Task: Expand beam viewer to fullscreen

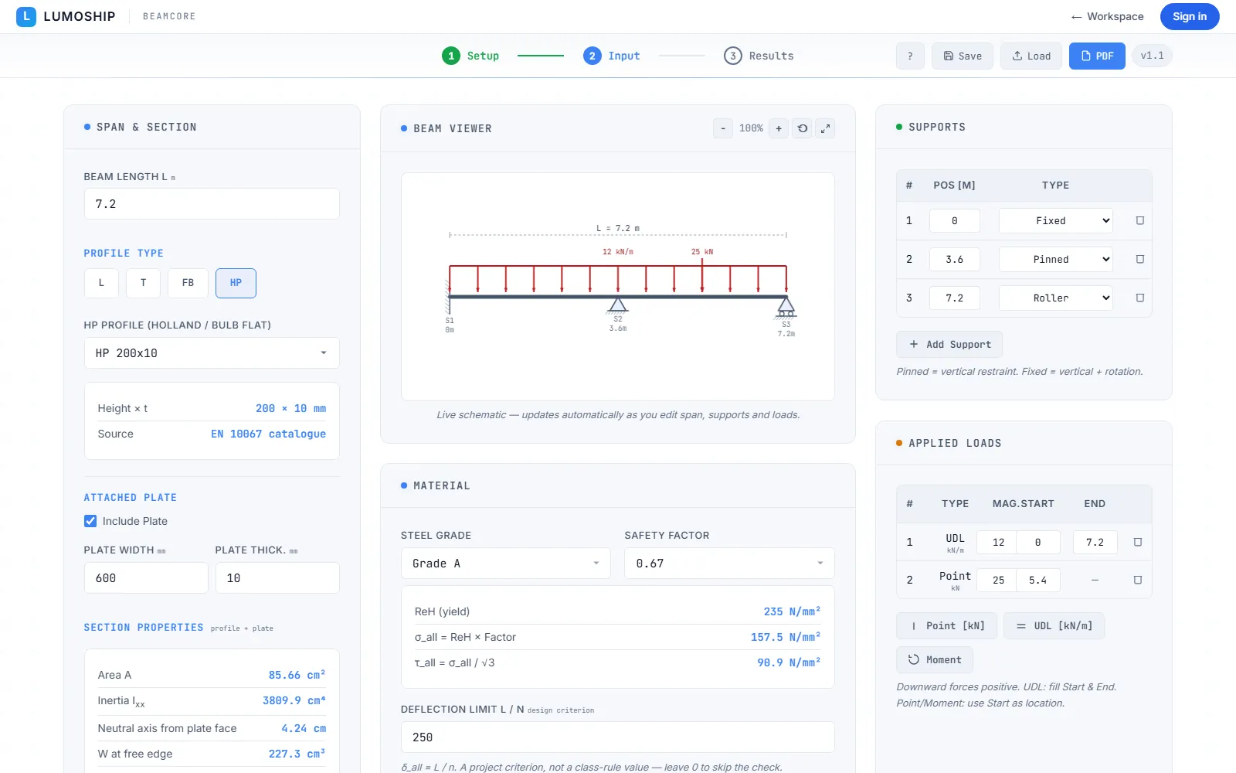Action: [x=826, y=128]
